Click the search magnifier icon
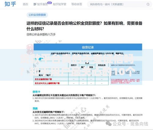The height and width of the screenshot is (130, 153). [x=148, y=4]
